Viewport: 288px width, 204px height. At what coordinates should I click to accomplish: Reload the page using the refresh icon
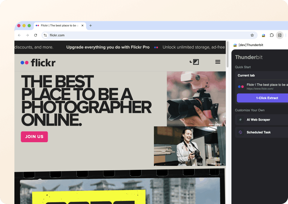pyautogui.click(x=35, y=35)
